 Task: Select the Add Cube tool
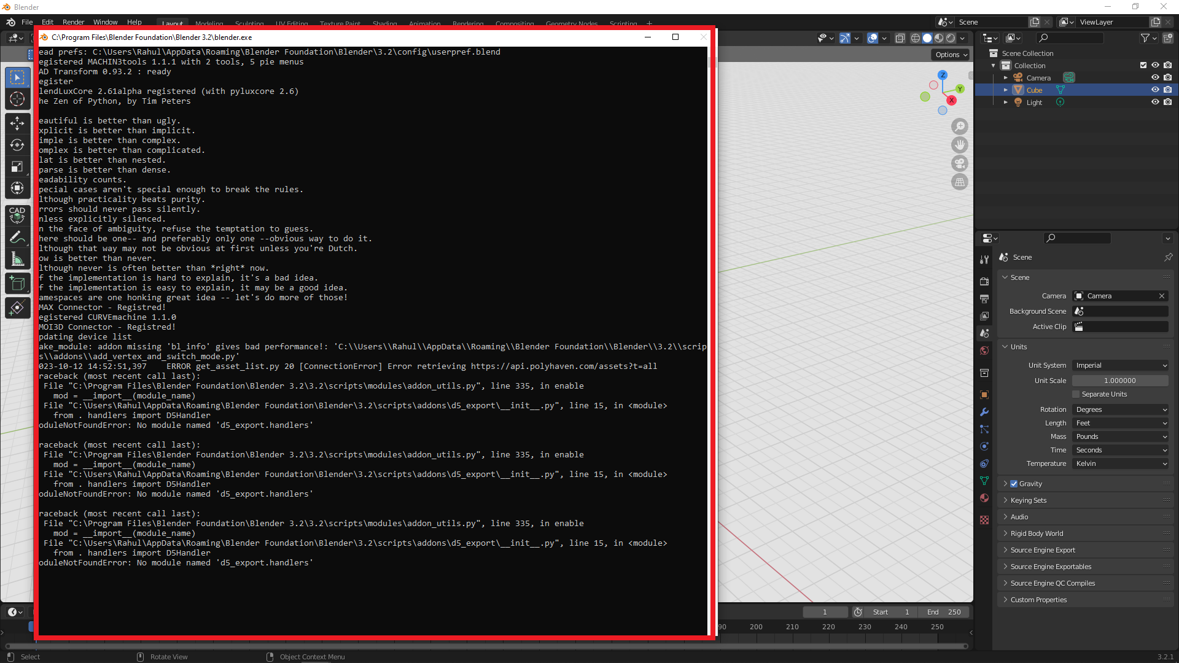pyautogui.click(x=17, y=284)
